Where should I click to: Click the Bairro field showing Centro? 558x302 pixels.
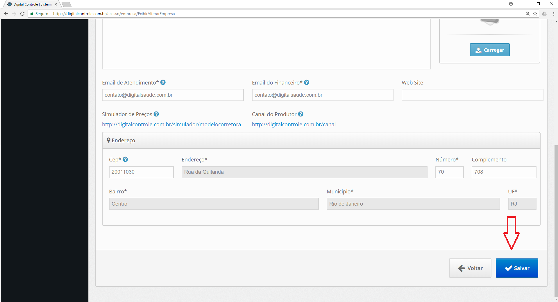pos(214,204)
